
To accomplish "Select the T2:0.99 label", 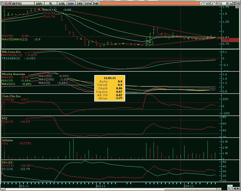I will pyautogui.click(x=49, y=13).
